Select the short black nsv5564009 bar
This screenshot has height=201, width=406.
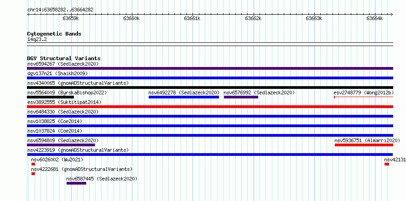[x=50, y=97]
